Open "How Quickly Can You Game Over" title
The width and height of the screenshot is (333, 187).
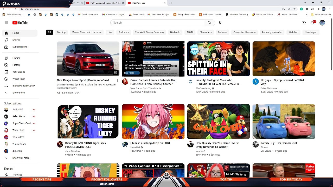tap(217, 145)
